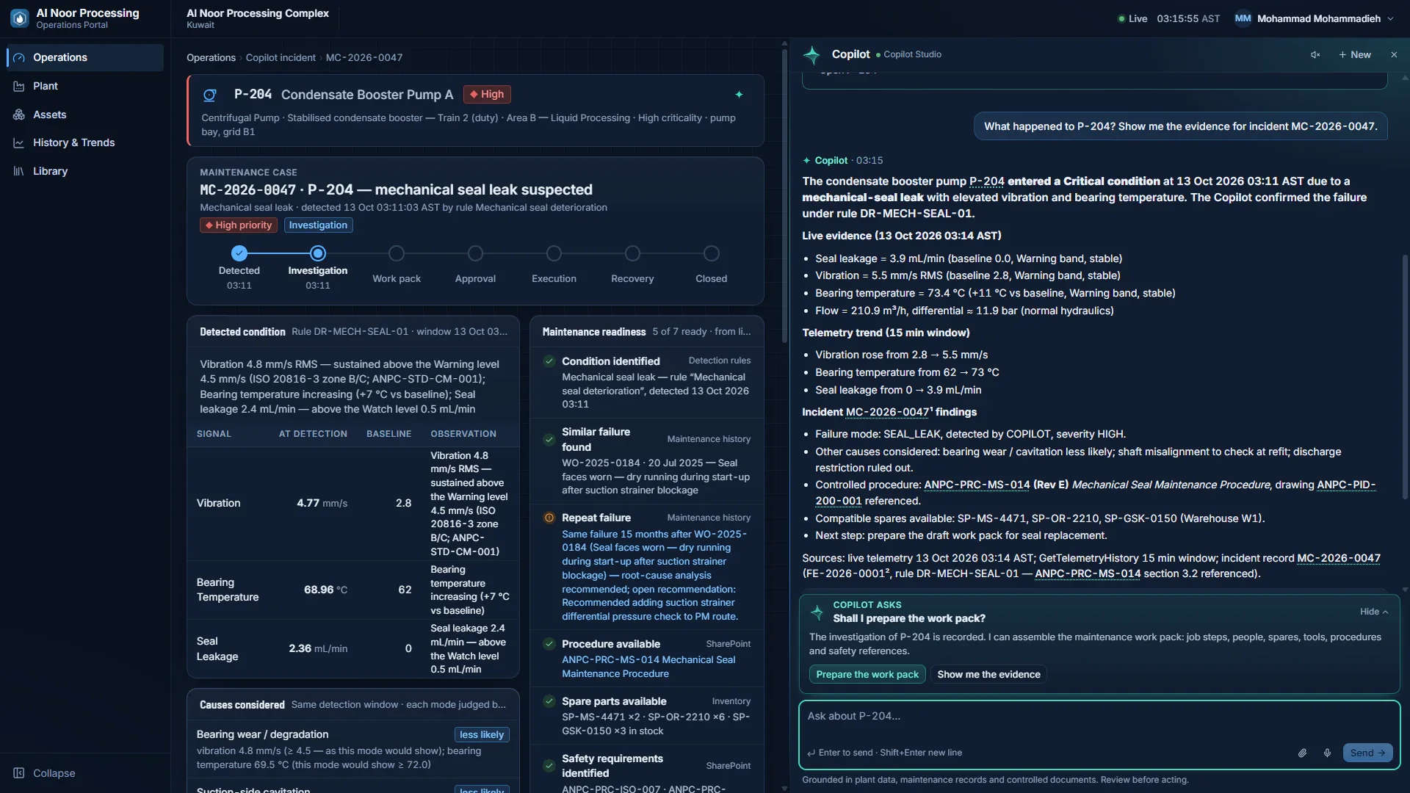Click the MM user avatar
1410x793 pixels.
[x=1243, y=18]
